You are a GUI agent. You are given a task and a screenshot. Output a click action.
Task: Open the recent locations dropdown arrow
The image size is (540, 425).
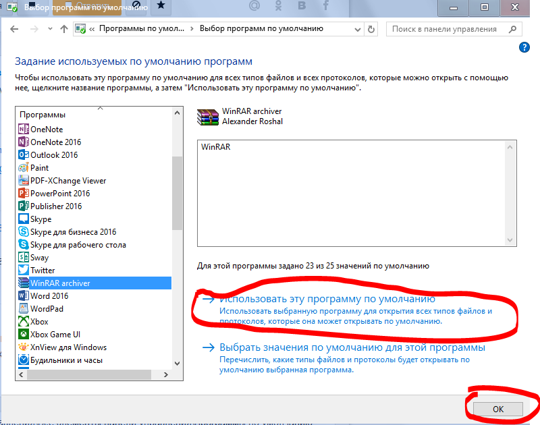pyautogui.click(x=50, y=29)
